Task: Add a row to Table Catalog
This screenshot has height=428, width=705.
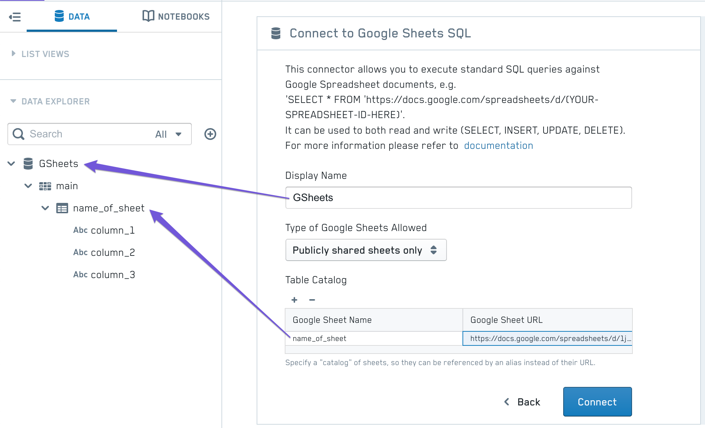Action: coord(294,300)
